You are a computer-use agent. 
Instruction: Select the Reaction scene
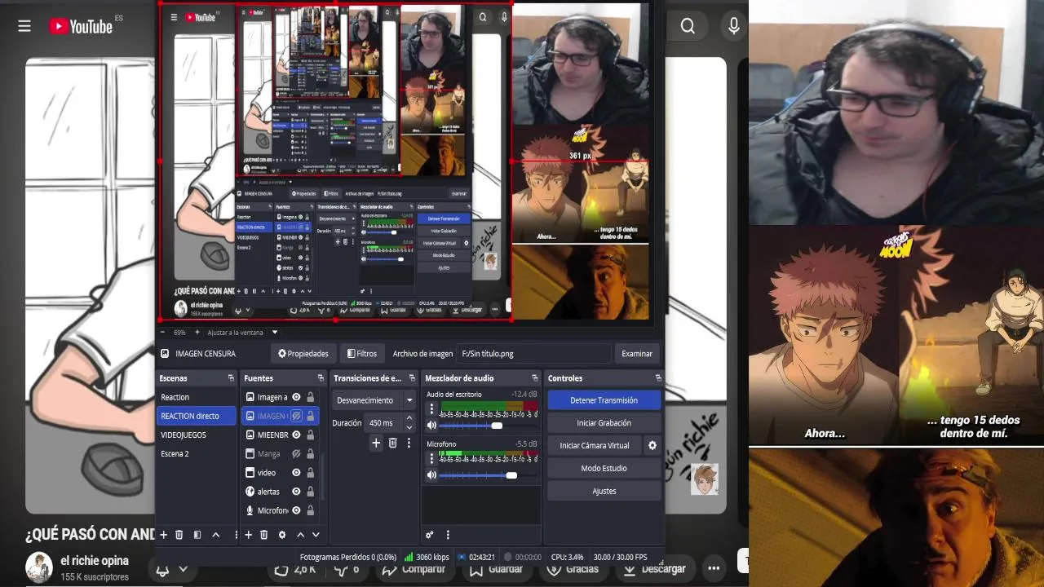tap(196, 397)
